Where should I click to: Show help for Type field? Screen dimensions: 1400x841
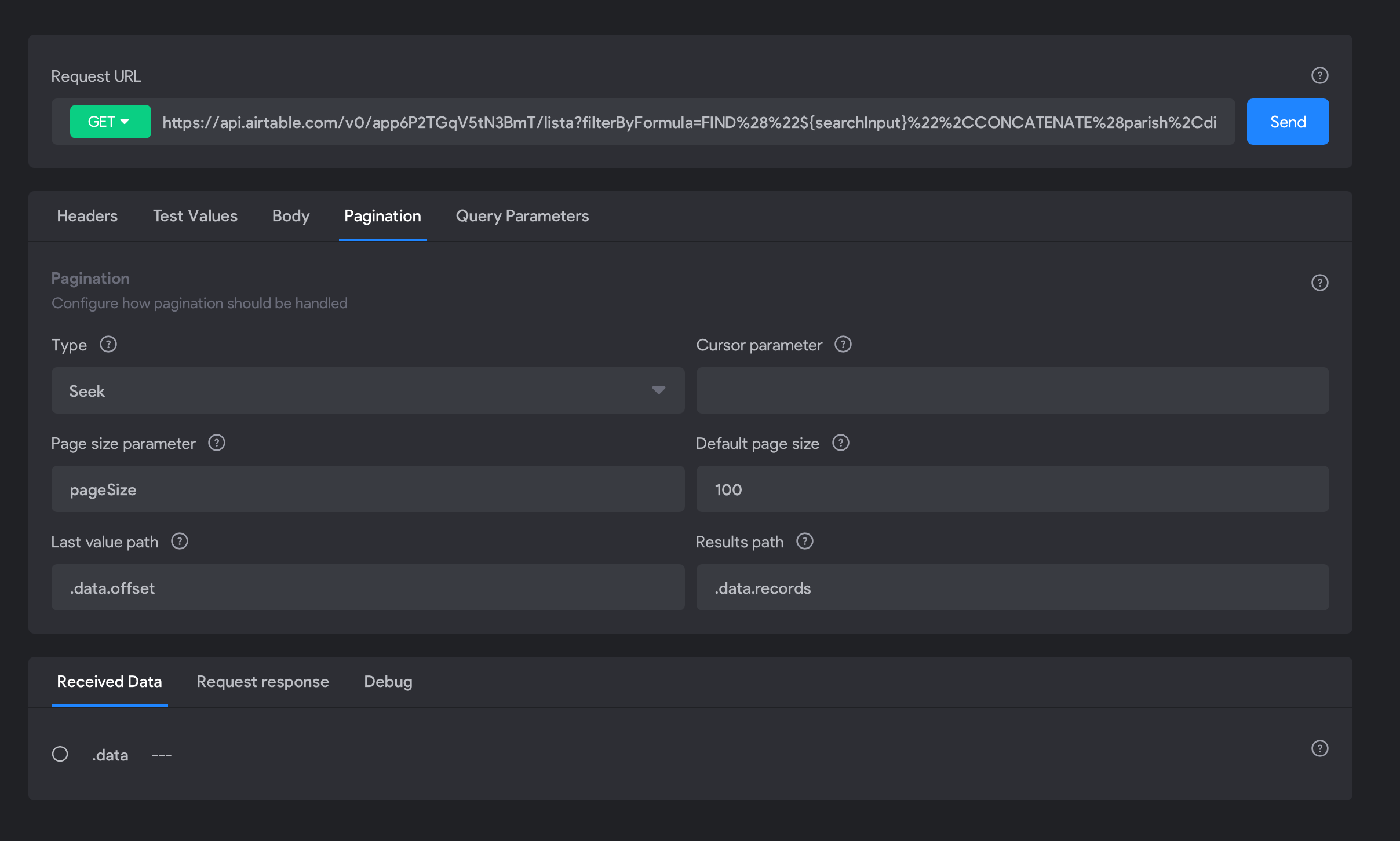pos(108,344)
